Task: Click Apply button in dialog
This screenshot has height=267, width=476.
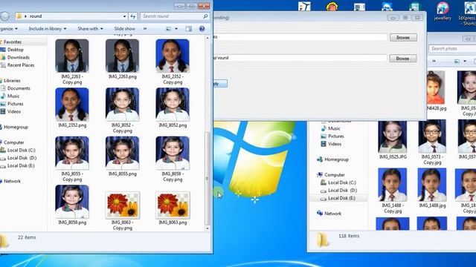Action: tap(220, 84)
